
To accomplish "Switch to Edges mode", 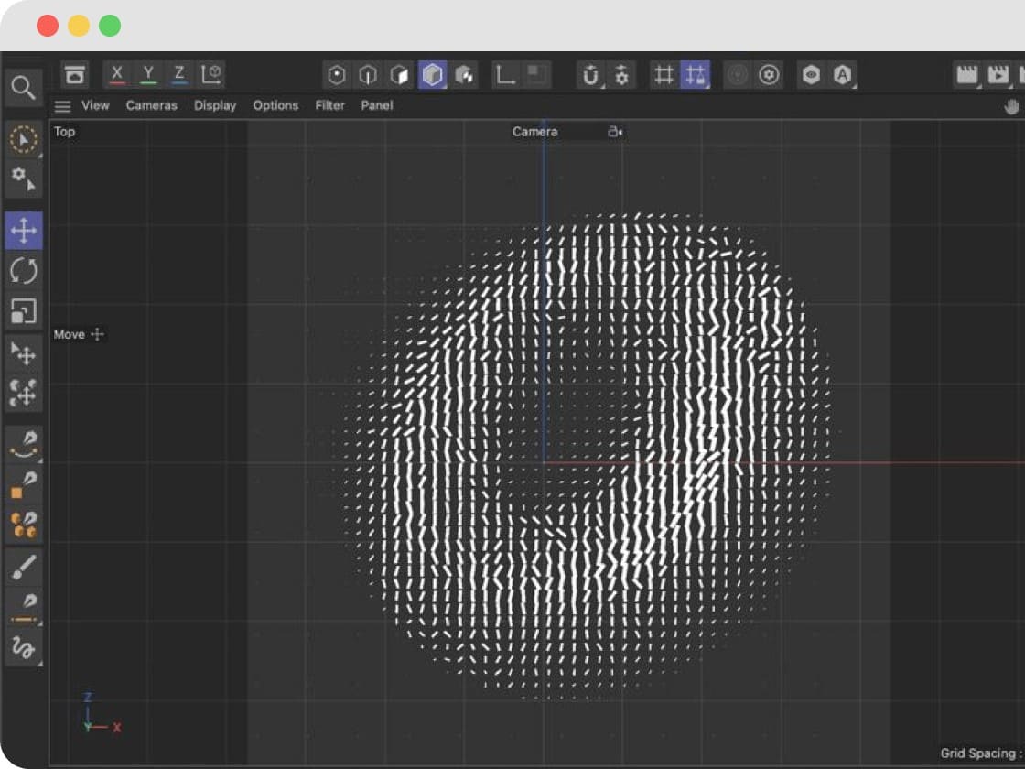I will point(368,75).
